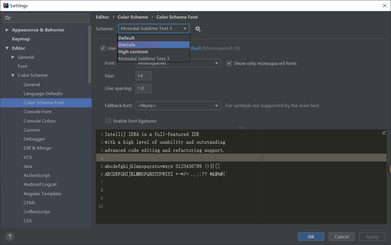Click the search magnifier icon
The height and width of the screenshot is (245, 391).
8,18
